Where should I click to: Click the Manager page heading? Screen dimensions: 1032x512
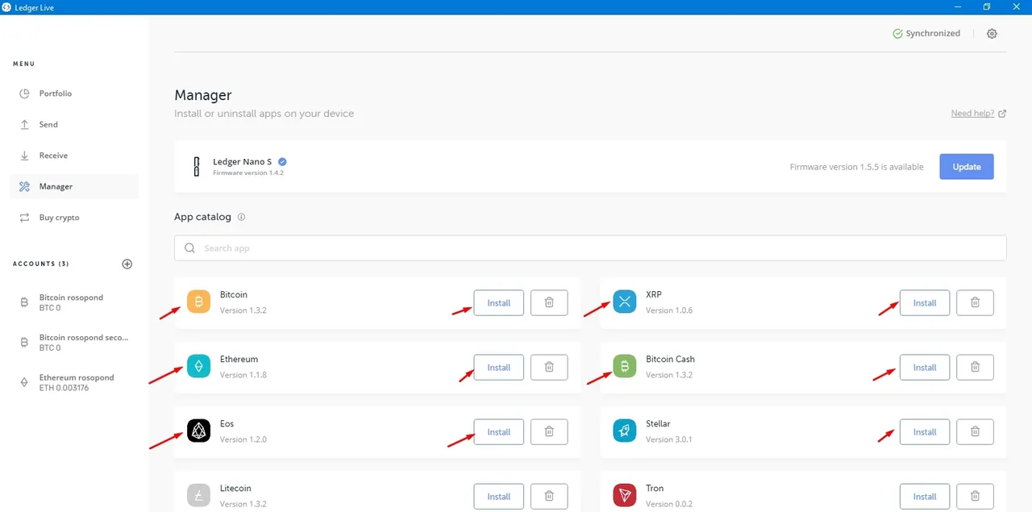click(x=203, y=95)
